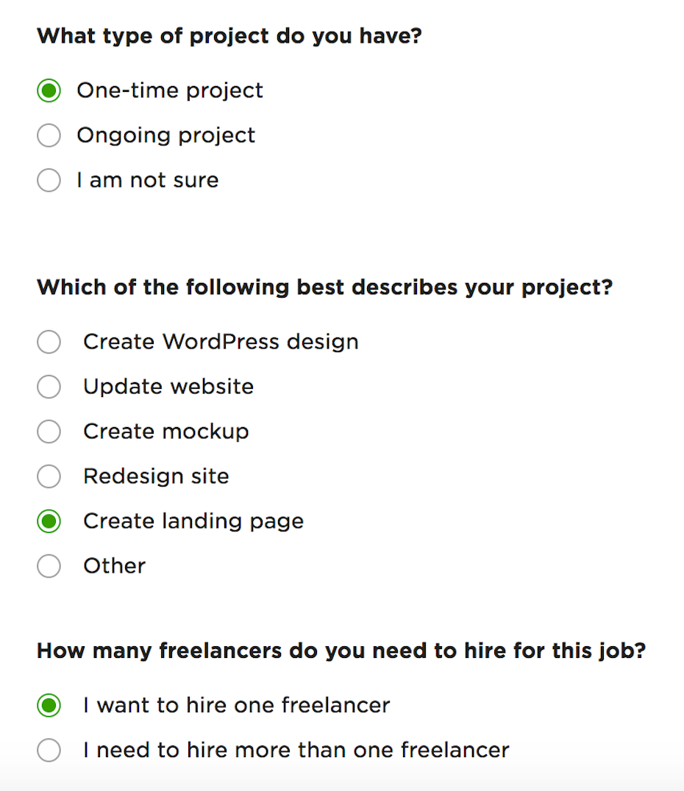Click the 'Redesign site' label text
The height and width of the screenshot is (791, 684).
click(x=156, y=476)
